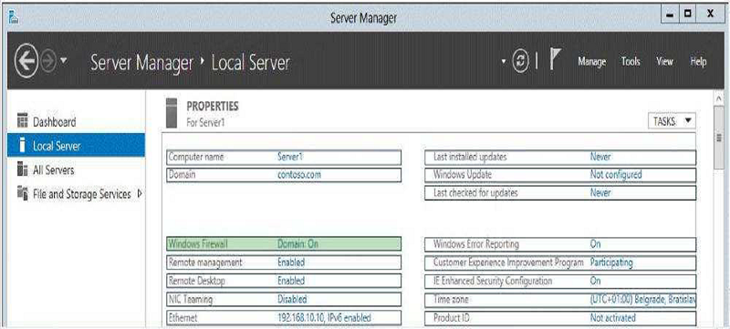Select Local Server in the sidebar
The height and width of the screenshot is (329, 730).
(77, 146)
